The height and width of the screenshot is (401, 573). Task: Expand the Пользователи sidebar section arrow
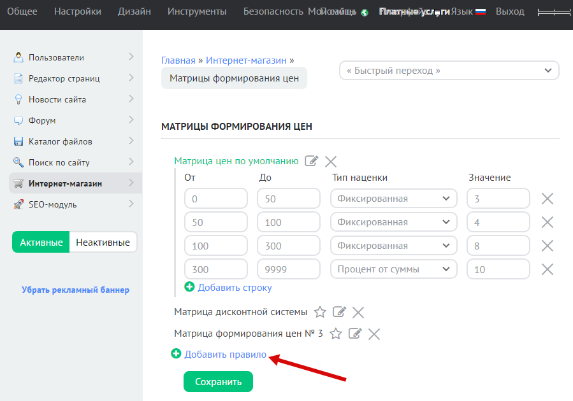coord(131,57)
